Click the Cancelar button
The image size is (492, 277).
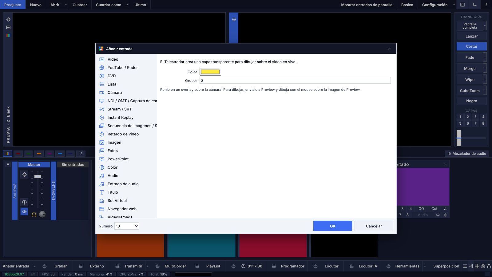[x=374, y=226]
